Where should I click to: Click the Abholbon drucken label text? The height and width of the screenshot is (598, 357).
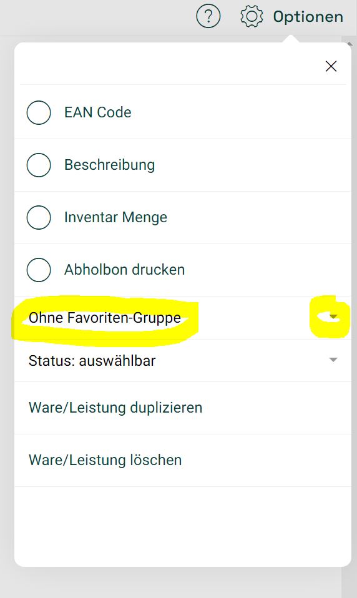pos(124,270)
